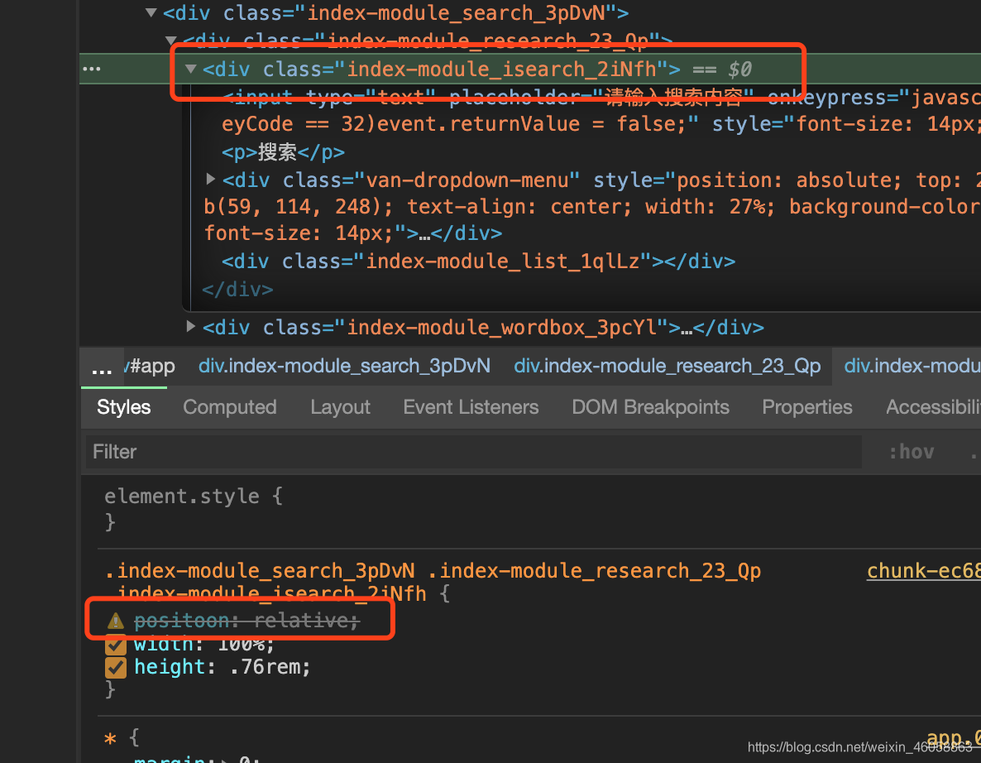Select the index-module_list_1qlLz div row
Viewport: 981px width, 763px height.
pyautogui.click(x=479, y=261)
